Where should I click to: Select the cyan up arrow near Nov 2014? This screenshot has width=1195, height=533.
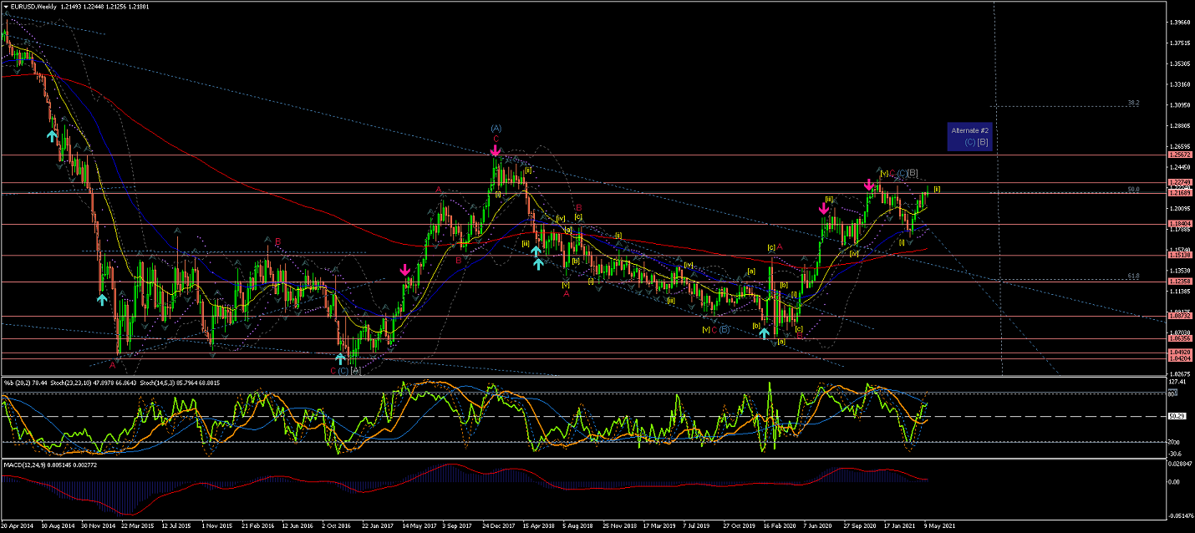tap(102, 298)
